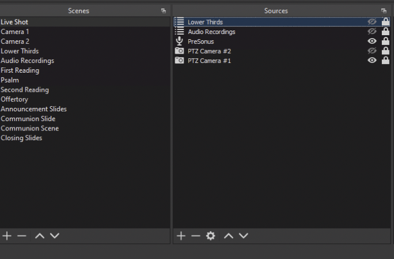
Task: Add a new source with plus icon
Action: [181, 236]
